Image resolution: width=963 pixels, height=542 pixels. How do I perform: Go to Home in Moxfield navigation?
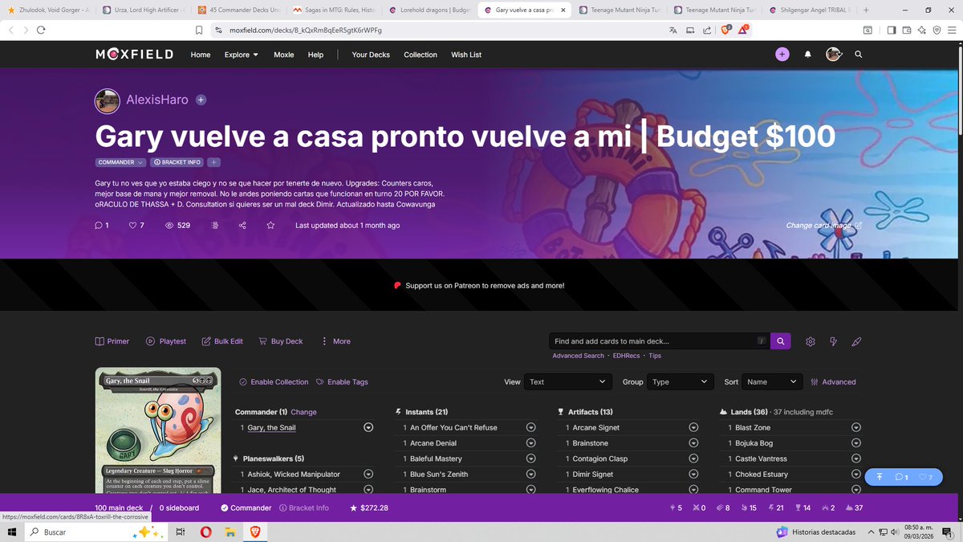click(x=201, y=55)
